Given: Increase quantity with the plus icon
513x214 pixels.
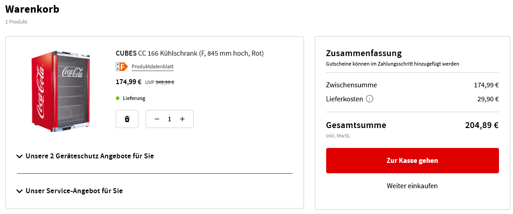Looking at the screenshot, I should pyautogui.click(x=182, y=119).
